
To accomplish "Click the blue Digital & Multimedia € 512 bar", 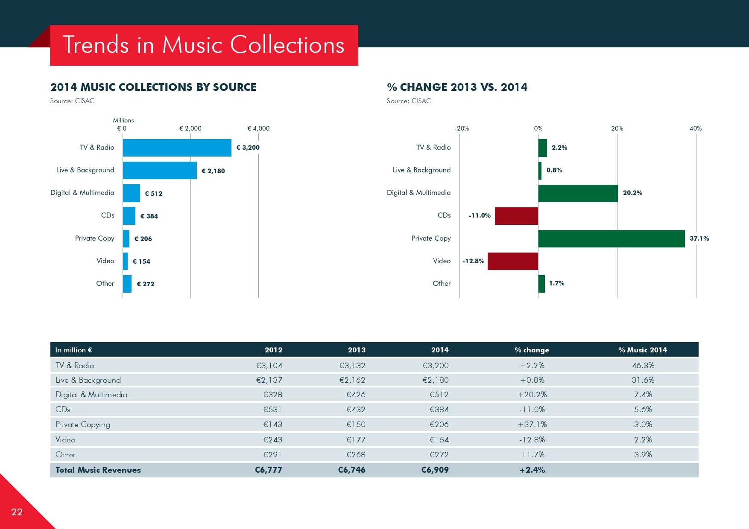I will coord(131,193).
